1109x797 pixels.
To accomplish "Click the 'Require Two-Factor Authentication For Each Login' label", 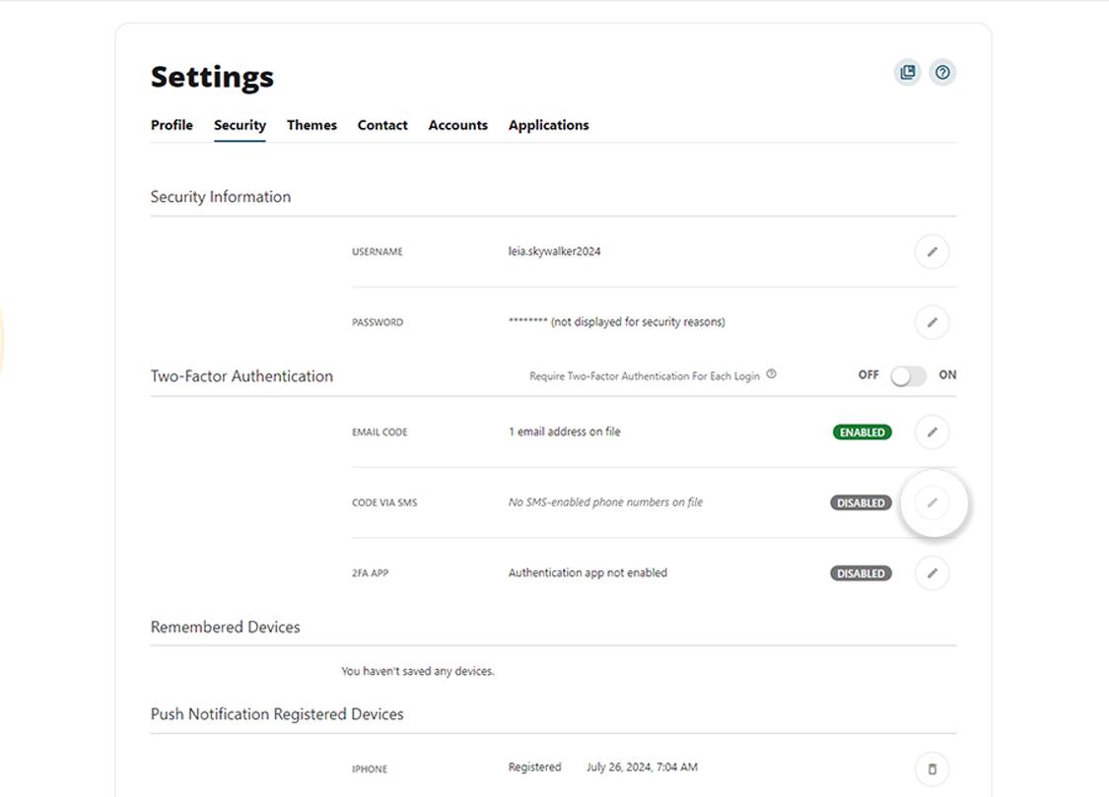I will [645, 376].
